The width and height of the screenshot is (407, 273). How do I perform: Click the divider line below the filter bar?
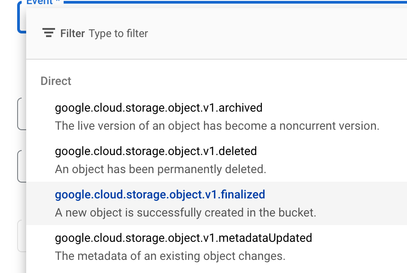[x=217, y=59]
